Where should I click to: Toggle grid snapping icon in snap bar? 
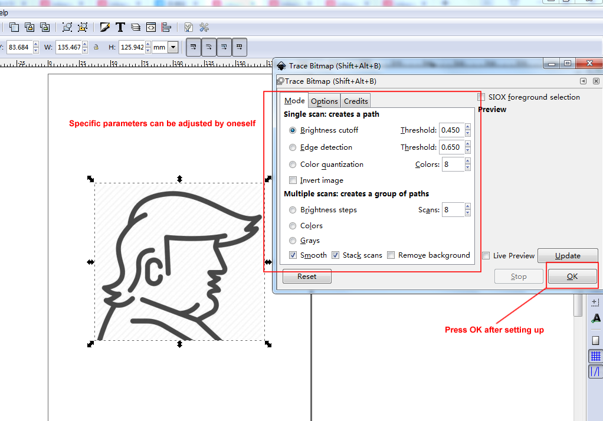(595, 356)
